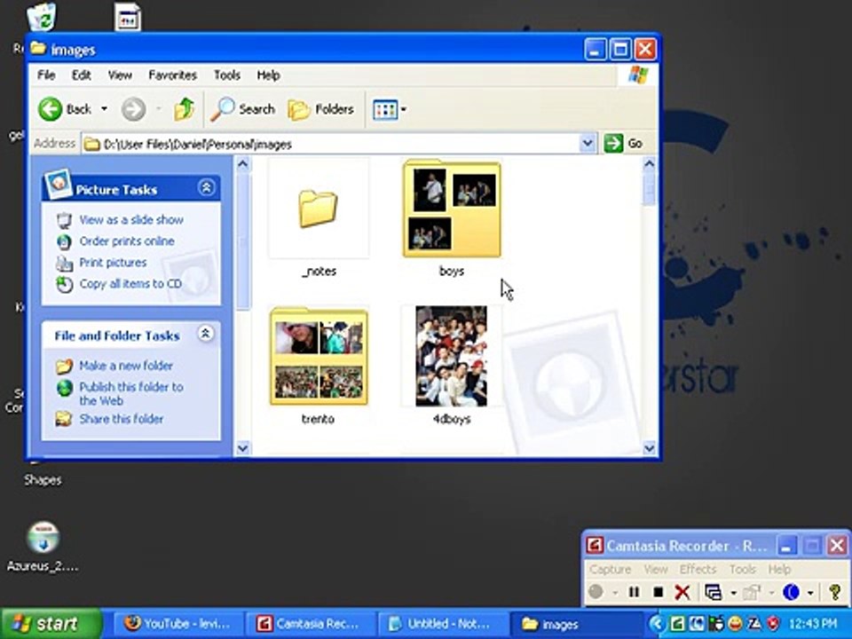Switch to Camtasia Rec taskbar button
This screenshot has height=639, width=852.
309,623
